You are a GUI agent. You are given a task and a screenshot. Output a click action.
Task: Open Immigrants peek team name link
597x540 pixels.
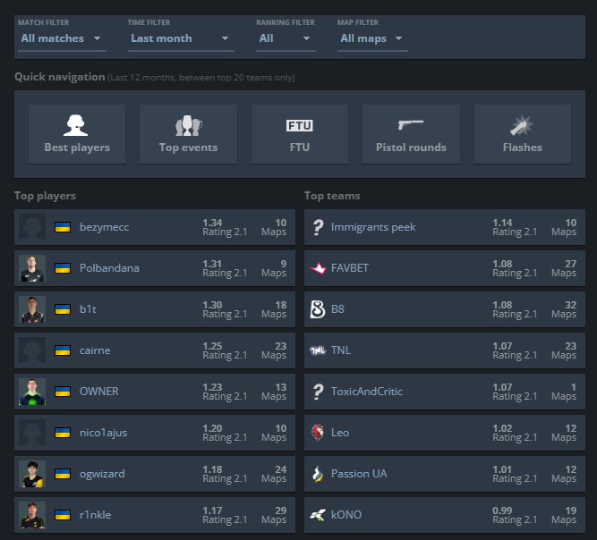[x=373, y=227]
